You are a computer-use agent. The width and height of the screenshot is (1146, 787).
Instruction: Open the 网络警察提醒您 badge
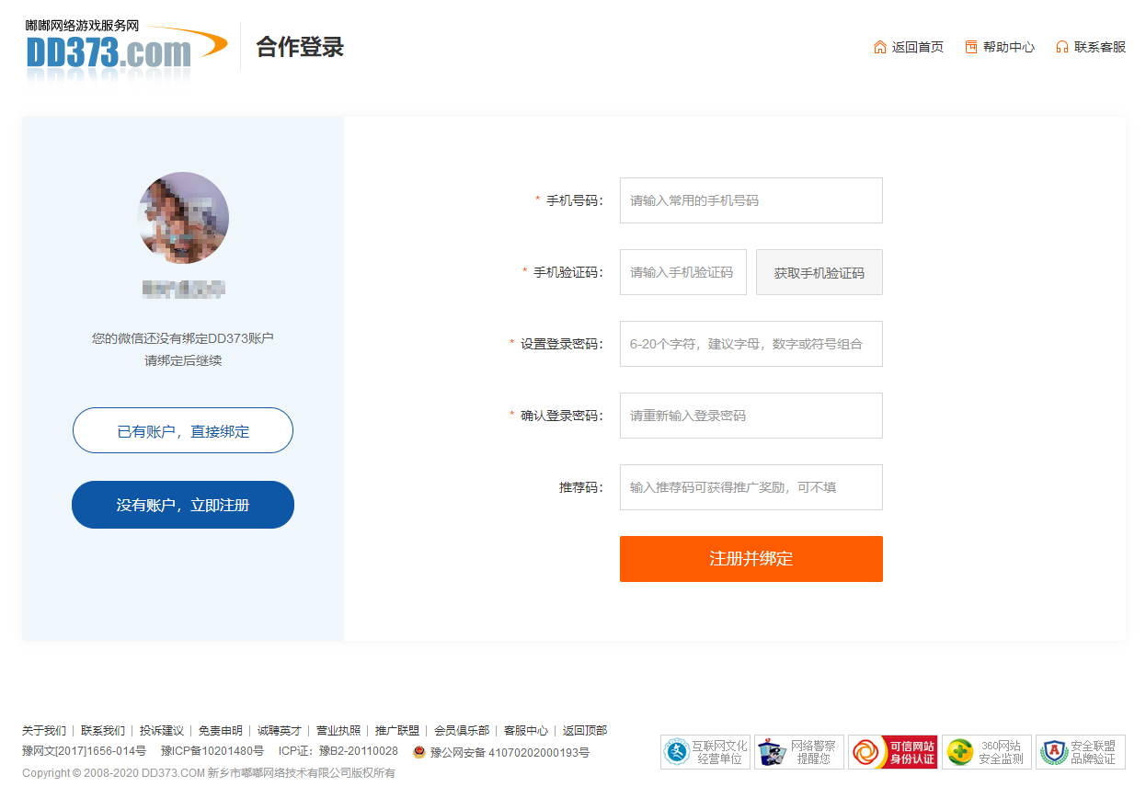799,752
